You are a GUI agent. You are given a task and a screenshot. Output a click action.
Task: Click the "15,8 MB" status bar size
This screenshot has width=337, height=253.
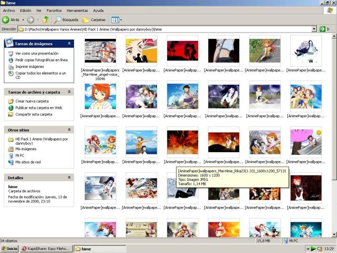pos(264,241)
